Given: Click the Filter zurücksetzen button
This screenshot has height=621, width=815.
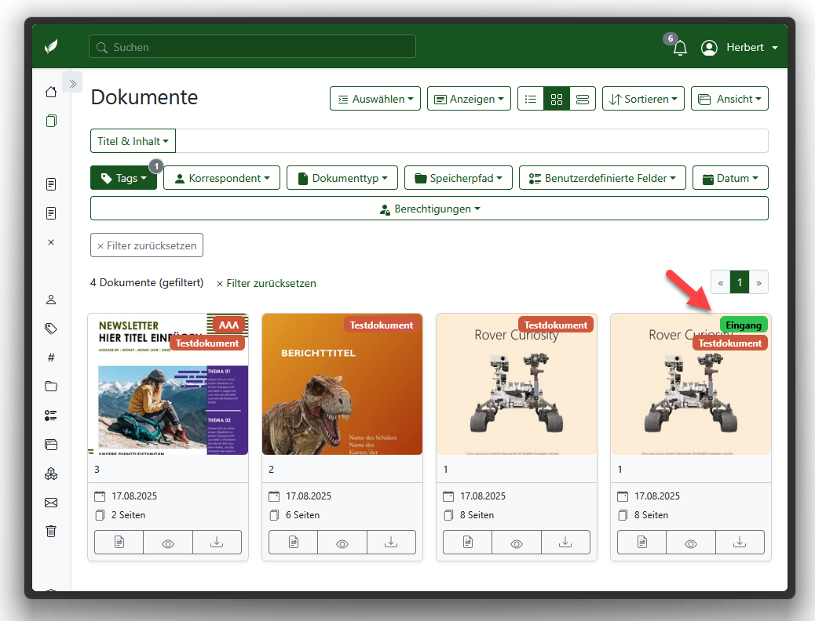Looking at the screenshot, I should coord(147,245).
